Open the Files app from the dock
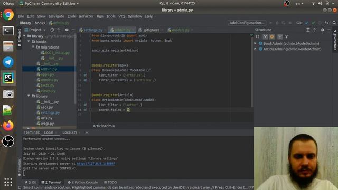338x190 pixels. [8, 46]
